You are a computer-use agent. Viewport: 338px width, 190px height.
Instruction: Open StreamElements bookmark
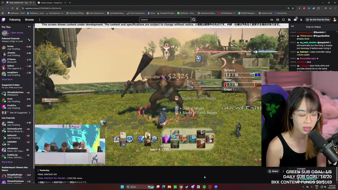[55, 13]
